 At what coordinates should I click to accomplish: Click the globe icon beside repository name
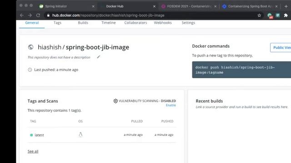(30, 47)
